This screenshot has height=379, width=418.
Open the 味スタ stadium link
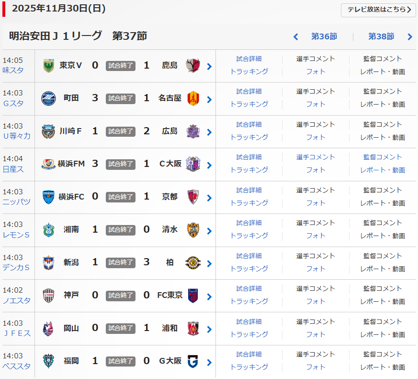[13, 70]
